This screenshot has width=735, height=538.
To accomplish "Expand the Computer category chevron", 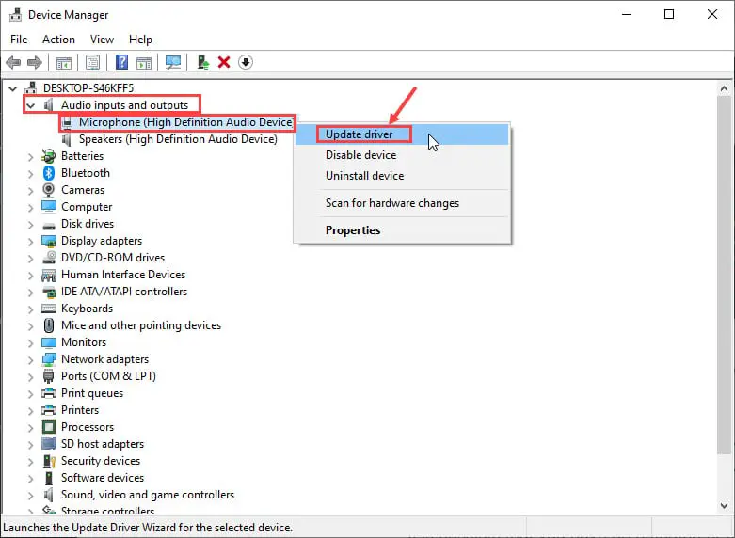I will pos(30,207).
